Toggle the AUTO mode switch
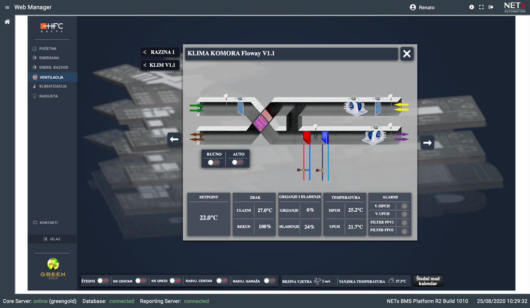Viewport: 530px width, 308px height. pyautogui.click(x=238, y=163)
